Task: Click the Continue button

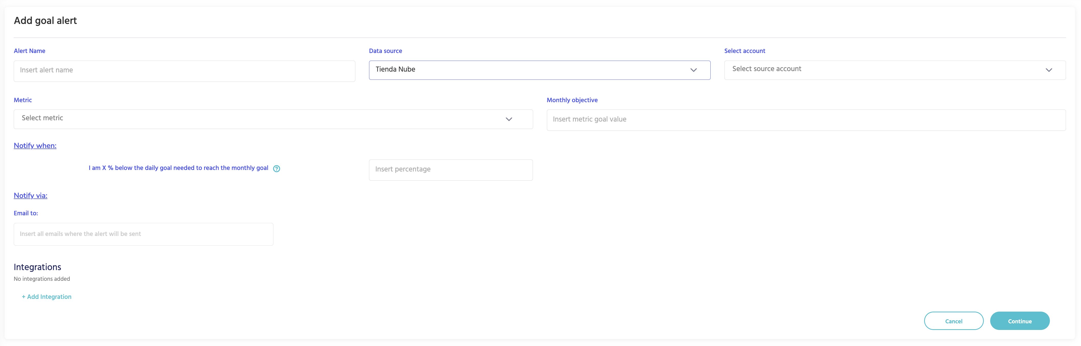Action: 1019,321
